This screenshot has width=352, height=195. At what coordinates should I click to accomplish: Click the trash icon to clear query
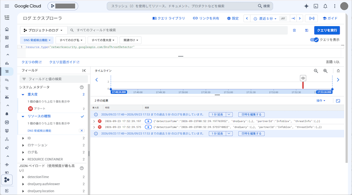[294, 31]
